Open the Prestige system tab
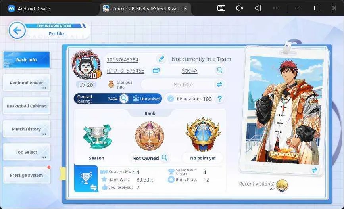 (27, 175)
